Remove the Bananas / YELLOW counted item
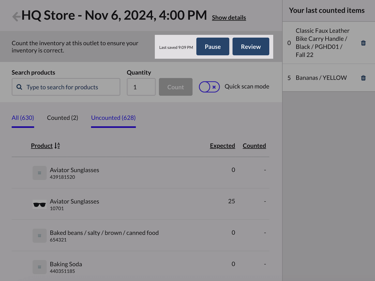 click(363, 78)
